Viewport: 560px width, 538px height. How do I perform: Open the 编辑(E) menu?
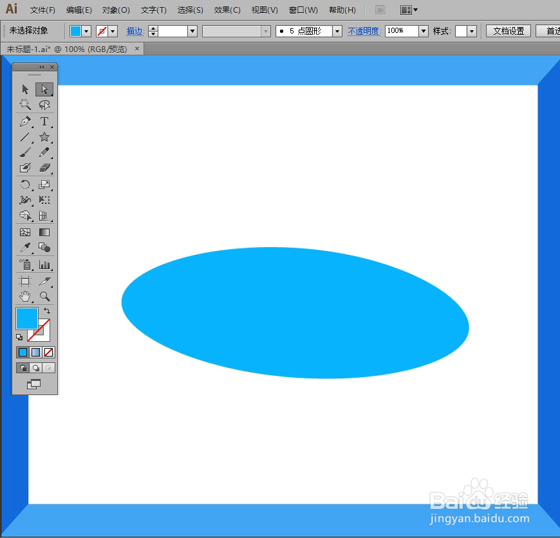[79, 10]
